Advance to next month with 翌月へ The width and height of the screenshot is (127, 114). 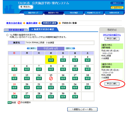[x=70, y=48]
